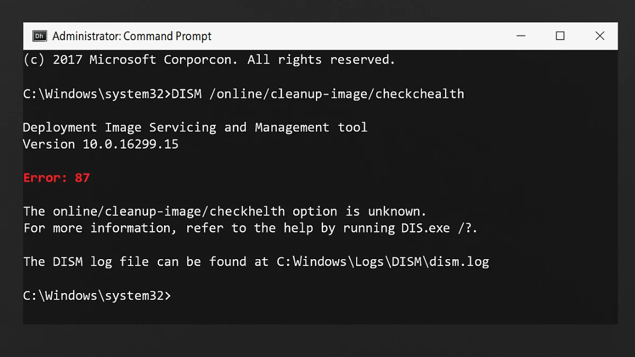The width and height of the screenshot is (635, 357).
Task: Click next to the blinking cursor prompt
Action: 180,296
